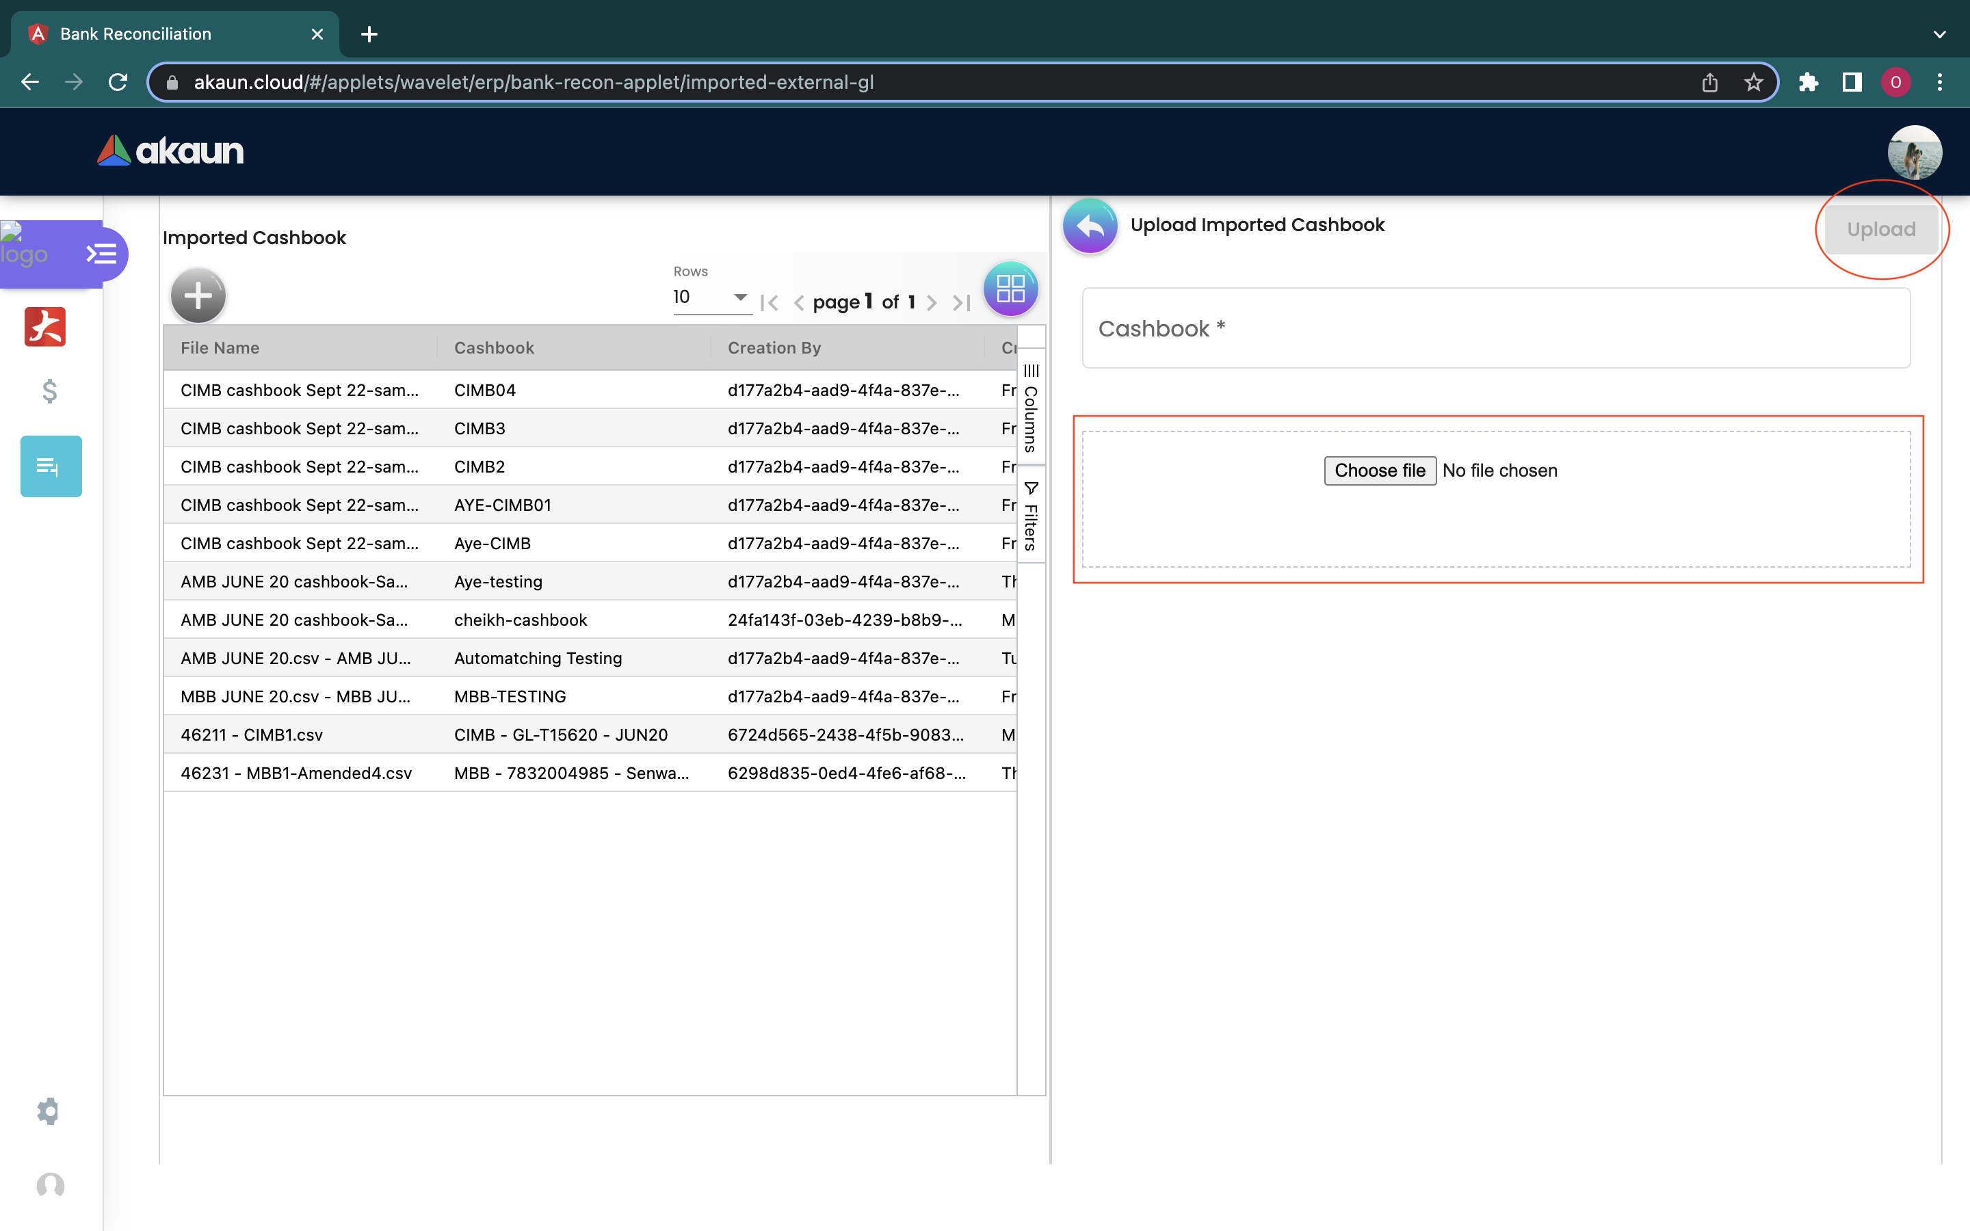
Task: Open the teal playlist-add sidebar icon
Action: tap(51, 466)
